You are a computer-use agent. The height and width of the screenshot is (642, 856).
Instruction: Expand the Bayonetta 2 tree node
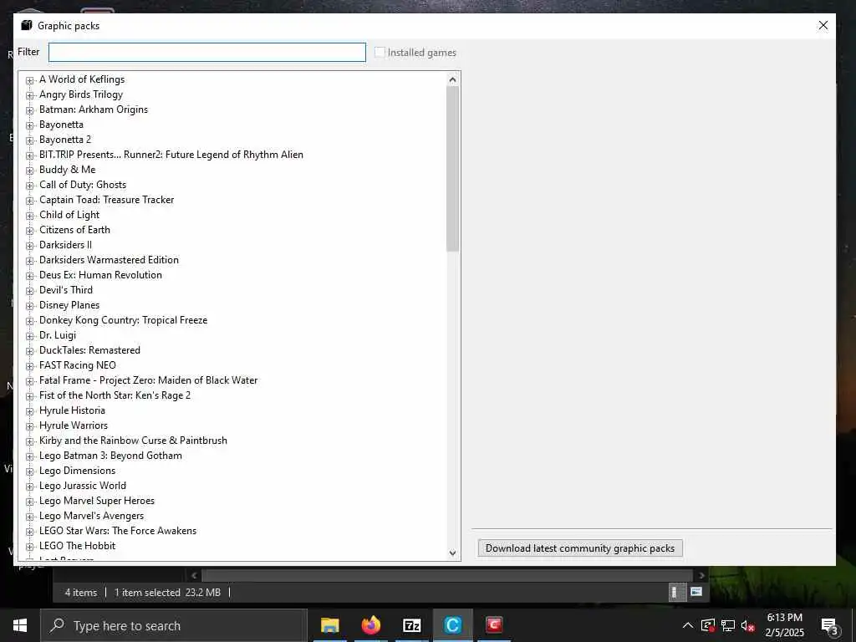click(x=30, y=140)
